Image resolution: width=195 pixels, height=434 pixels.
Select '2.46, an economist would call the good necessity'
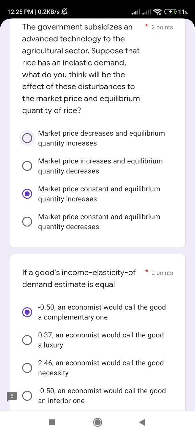click(x=27, y=368)
